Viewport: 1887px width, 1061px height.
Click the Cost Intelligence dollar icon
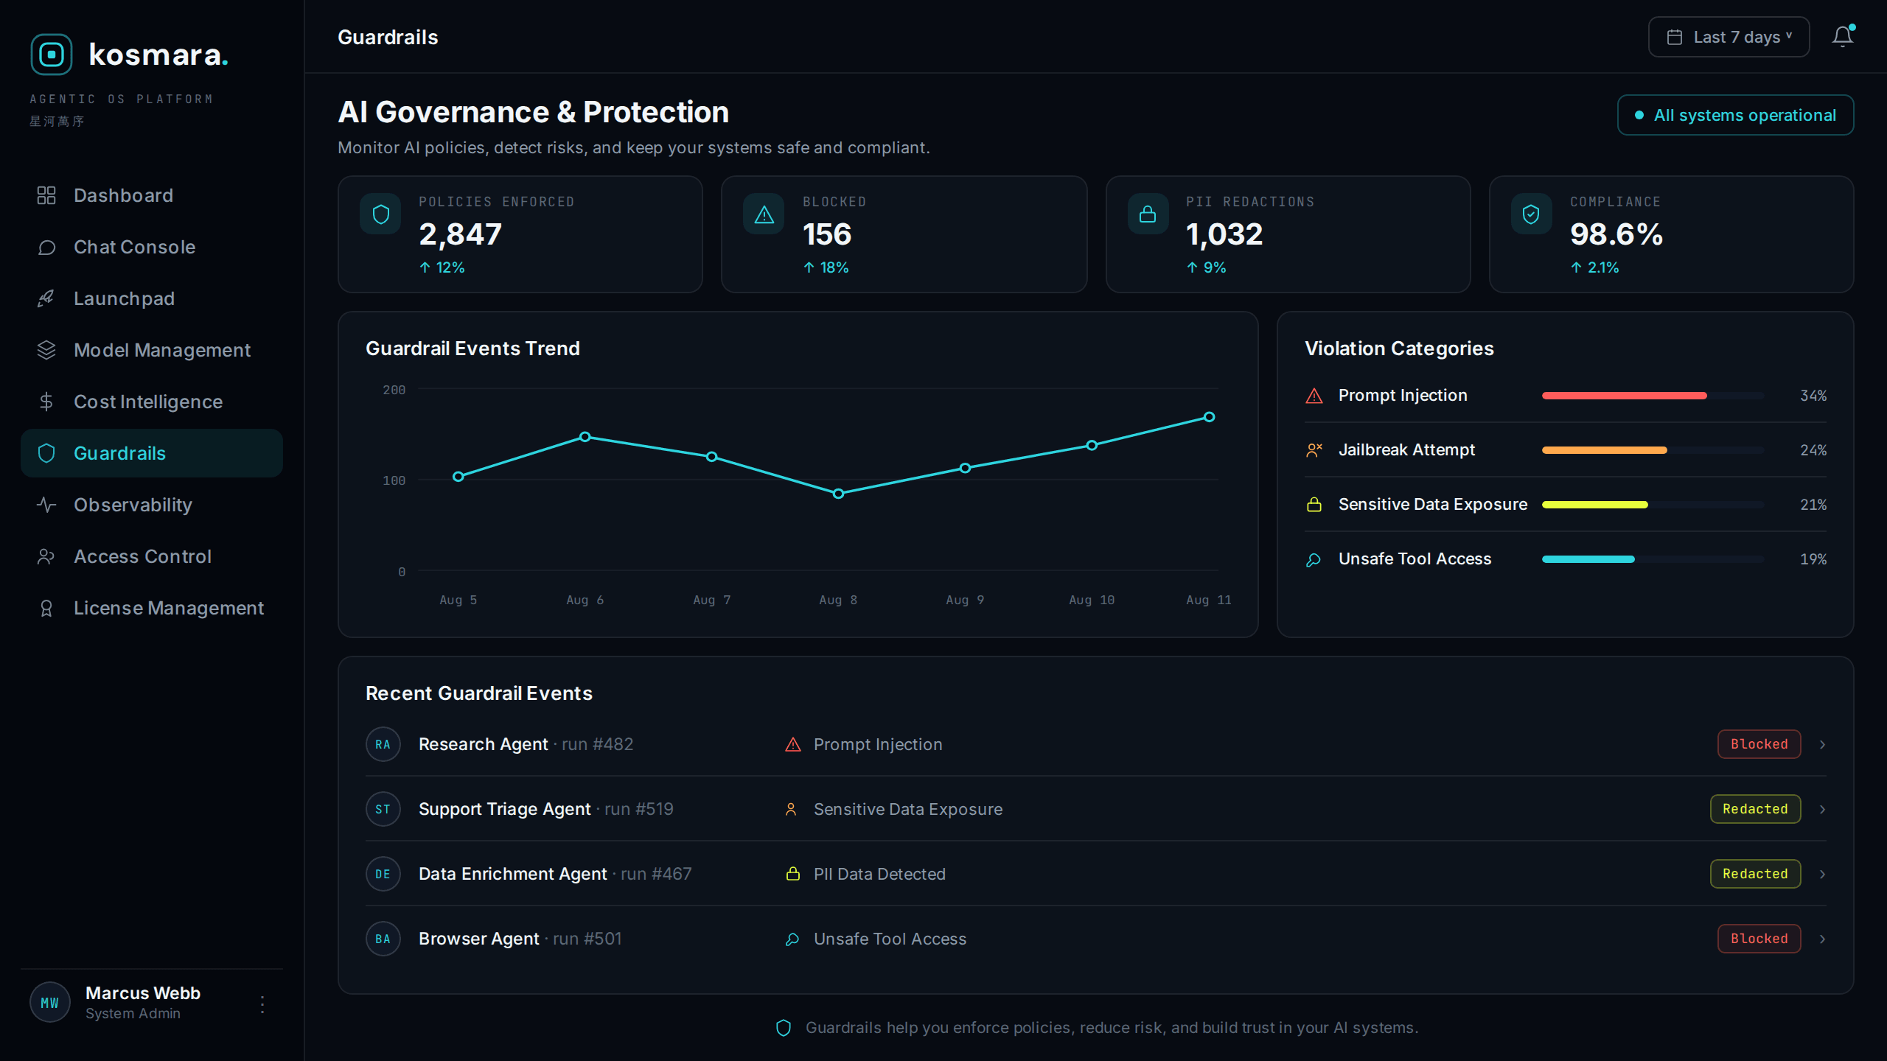(46, 402)
